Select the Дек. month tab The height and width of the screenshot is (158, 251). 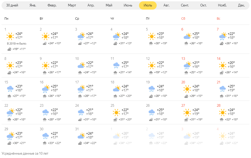coord(241,5)
